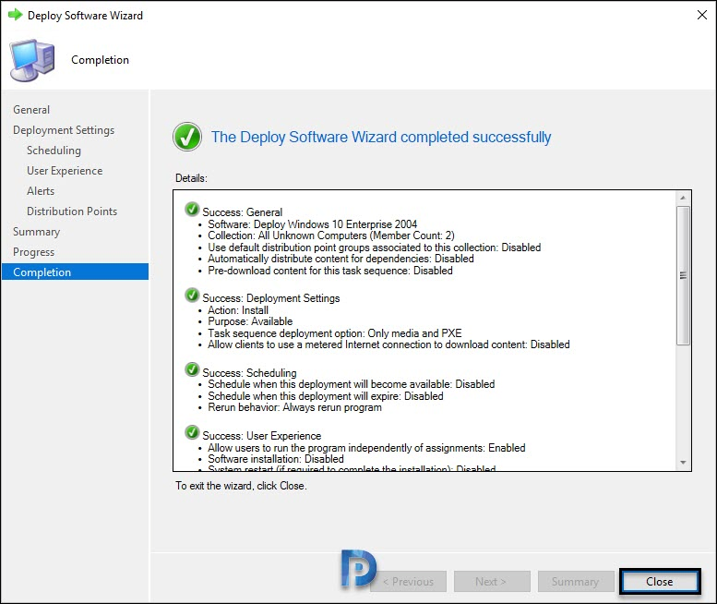Click the green check beside Success: Deployment Settings
717x604 pixels.
click(192, 295)
